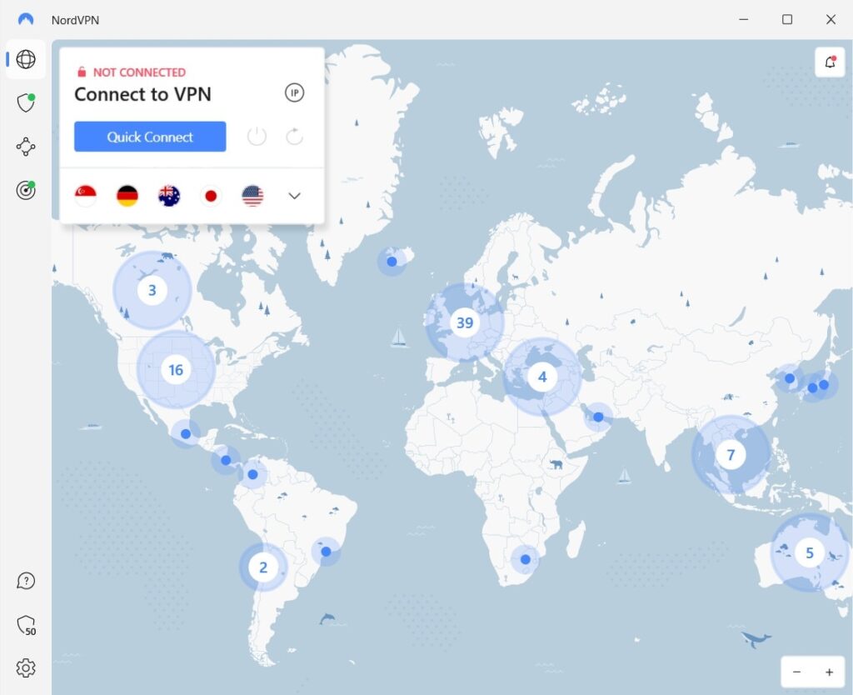This screenshot has width=853, height=695.
Task: Click the reconnect refresh icon
Action: (x=294, y=136)
